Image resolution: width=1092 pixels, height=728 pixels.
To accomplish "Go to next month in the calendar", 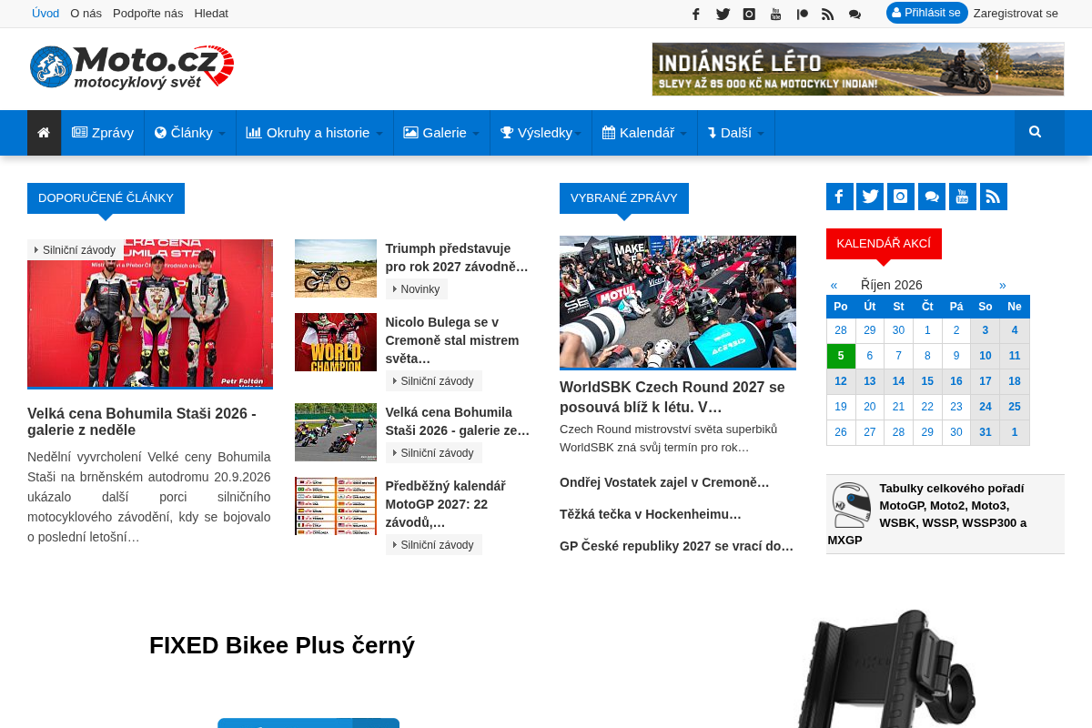I will tap(1003, 285).
